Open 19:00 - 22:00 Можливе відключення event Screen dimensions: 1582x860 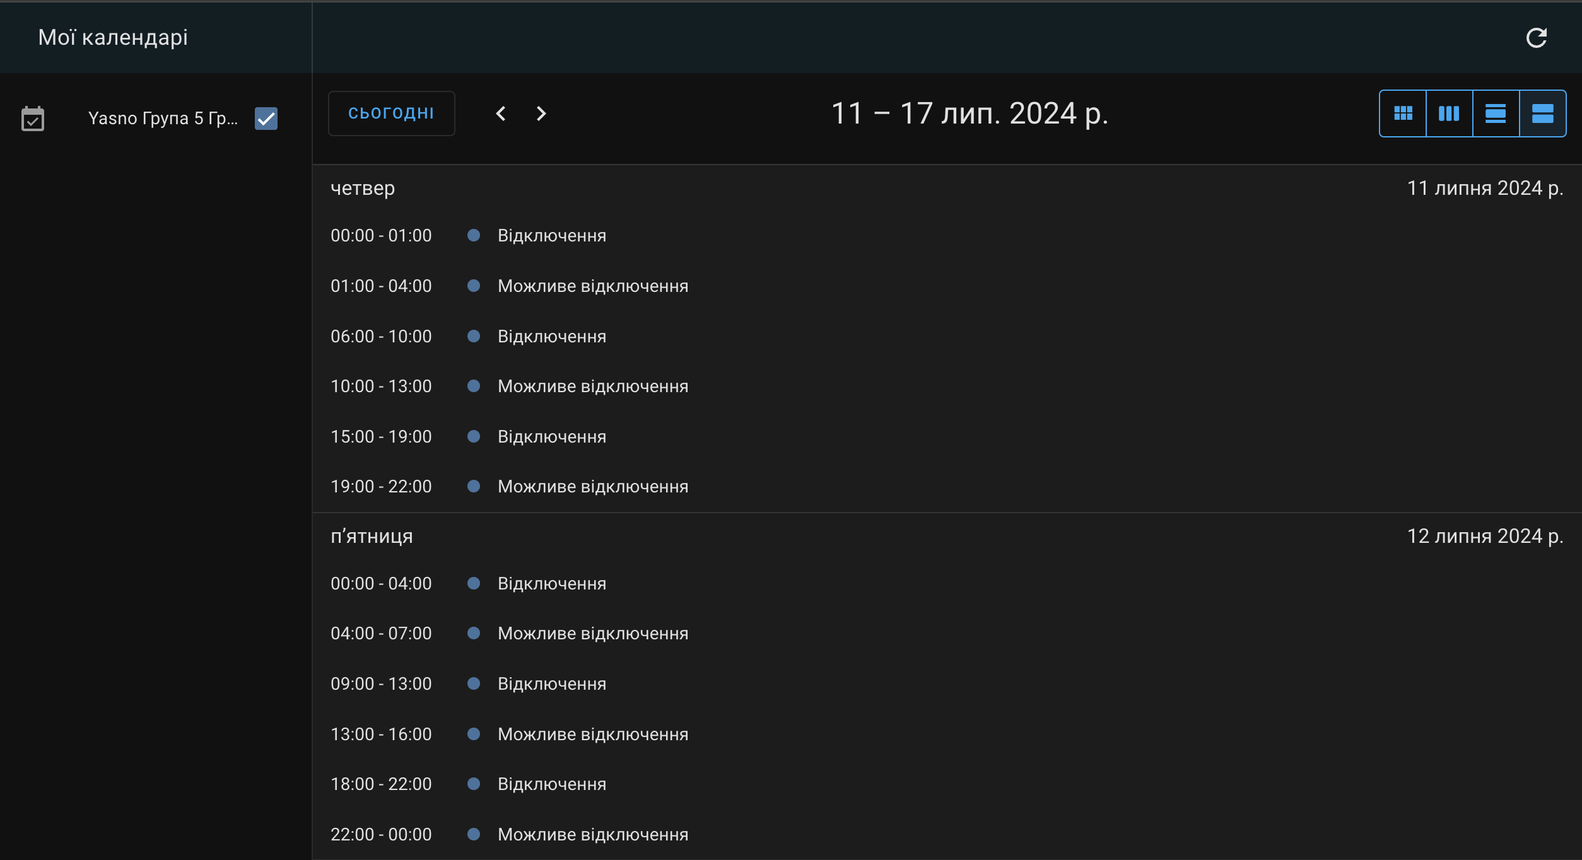tap(947, 487)
